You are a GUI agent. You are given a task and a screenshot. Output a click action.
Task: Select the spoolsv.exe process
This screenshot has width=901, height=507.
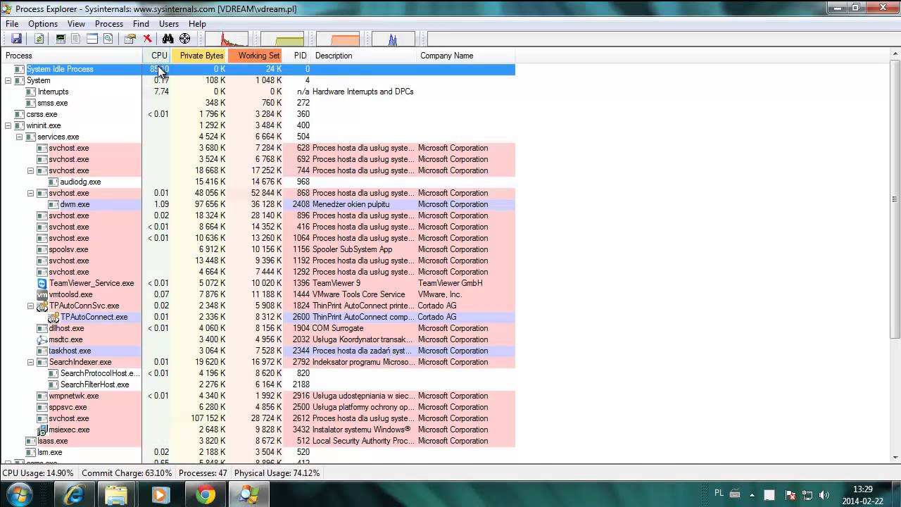tap(68, 249)
